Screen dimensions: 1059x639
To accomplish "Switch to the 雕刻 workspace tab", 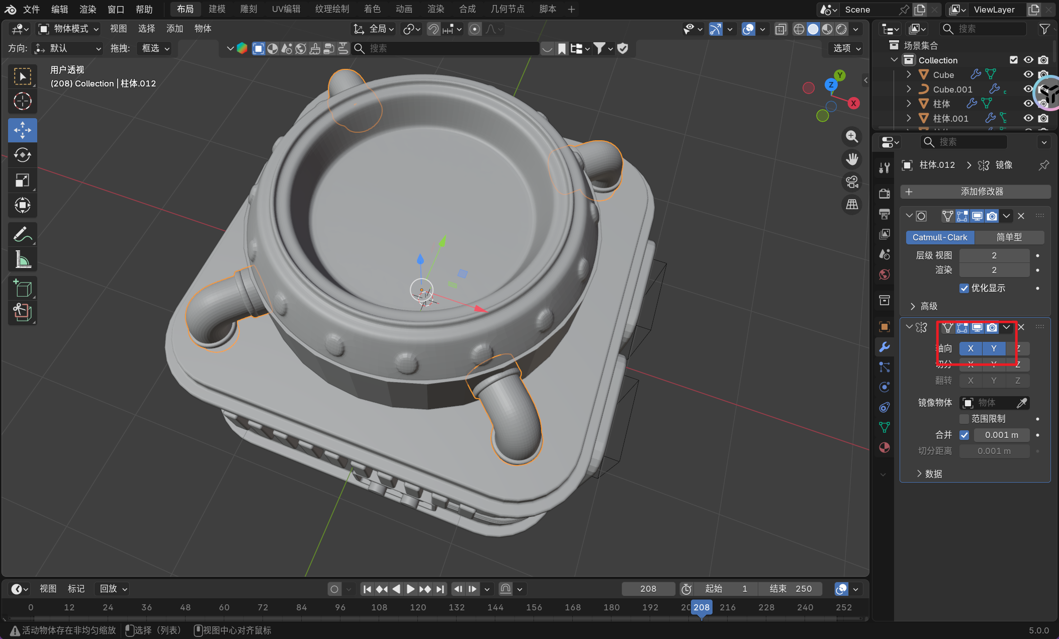I will 248,9.
